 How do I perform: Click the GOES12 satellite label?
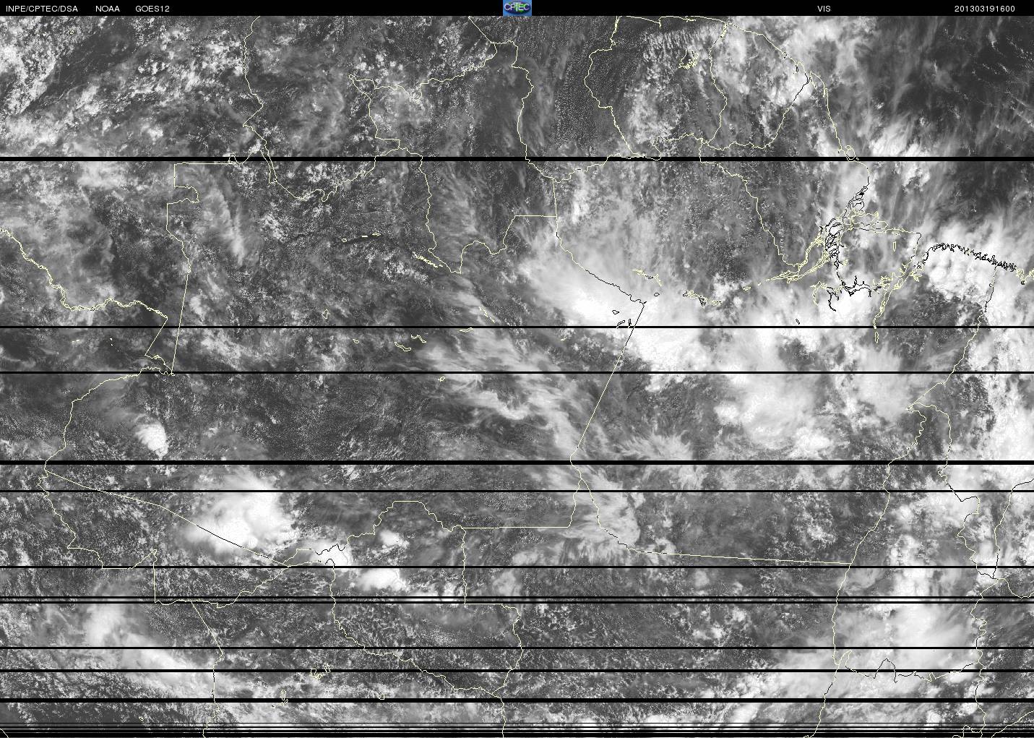point(152,9)
